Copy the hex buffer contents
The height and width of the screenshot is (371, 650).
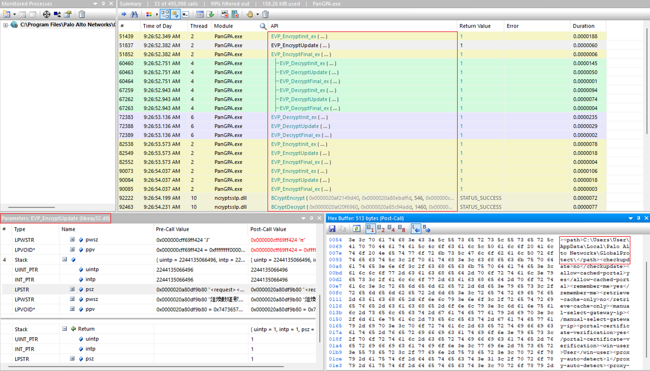[343, 227]
